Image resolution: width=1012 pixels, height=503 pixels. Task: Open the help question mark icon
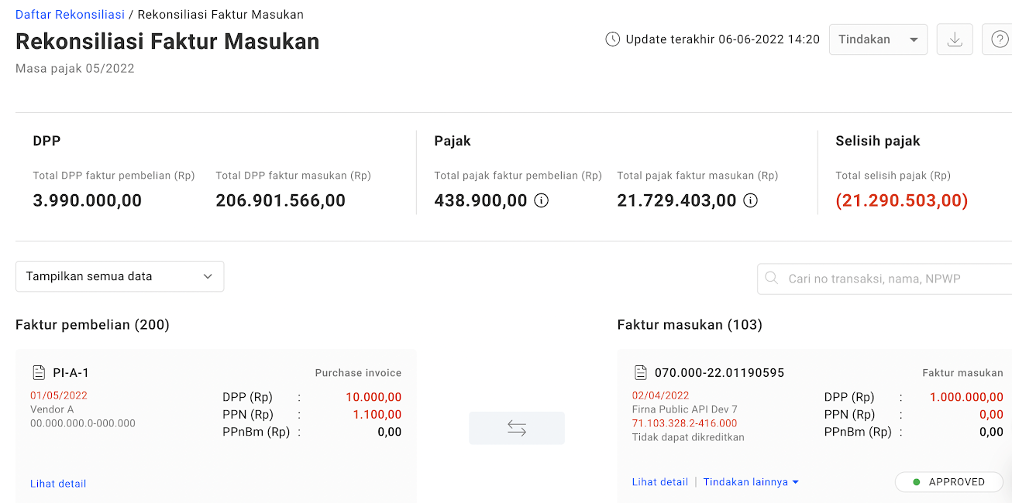tap(998, 39)
